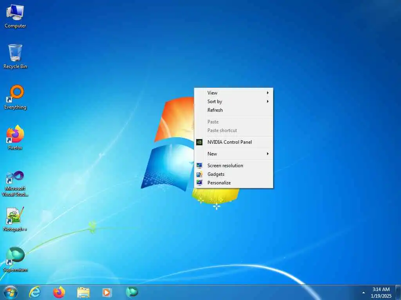Choose Personalize menu entry
Viewport: 401px width, 300px height.
point(233,183)
